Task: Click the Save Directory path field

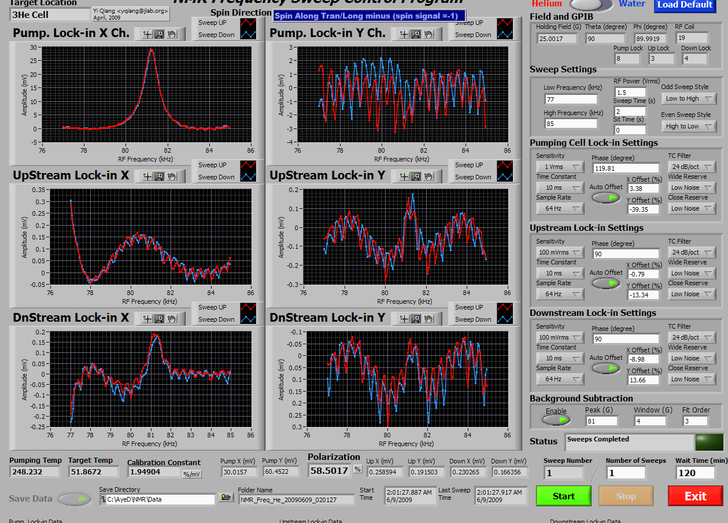Action: 157,499
